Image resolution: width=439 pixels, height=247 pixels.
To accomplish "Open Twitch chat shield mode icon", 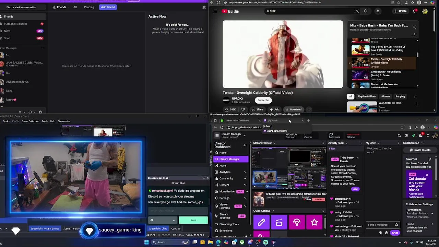I will click(380, 233).
